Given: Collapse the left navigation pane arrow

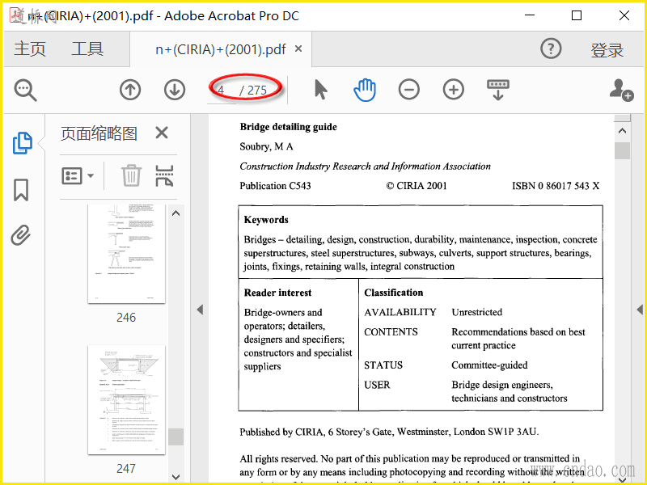Looking at the screenshot, I should pos(200,310).
